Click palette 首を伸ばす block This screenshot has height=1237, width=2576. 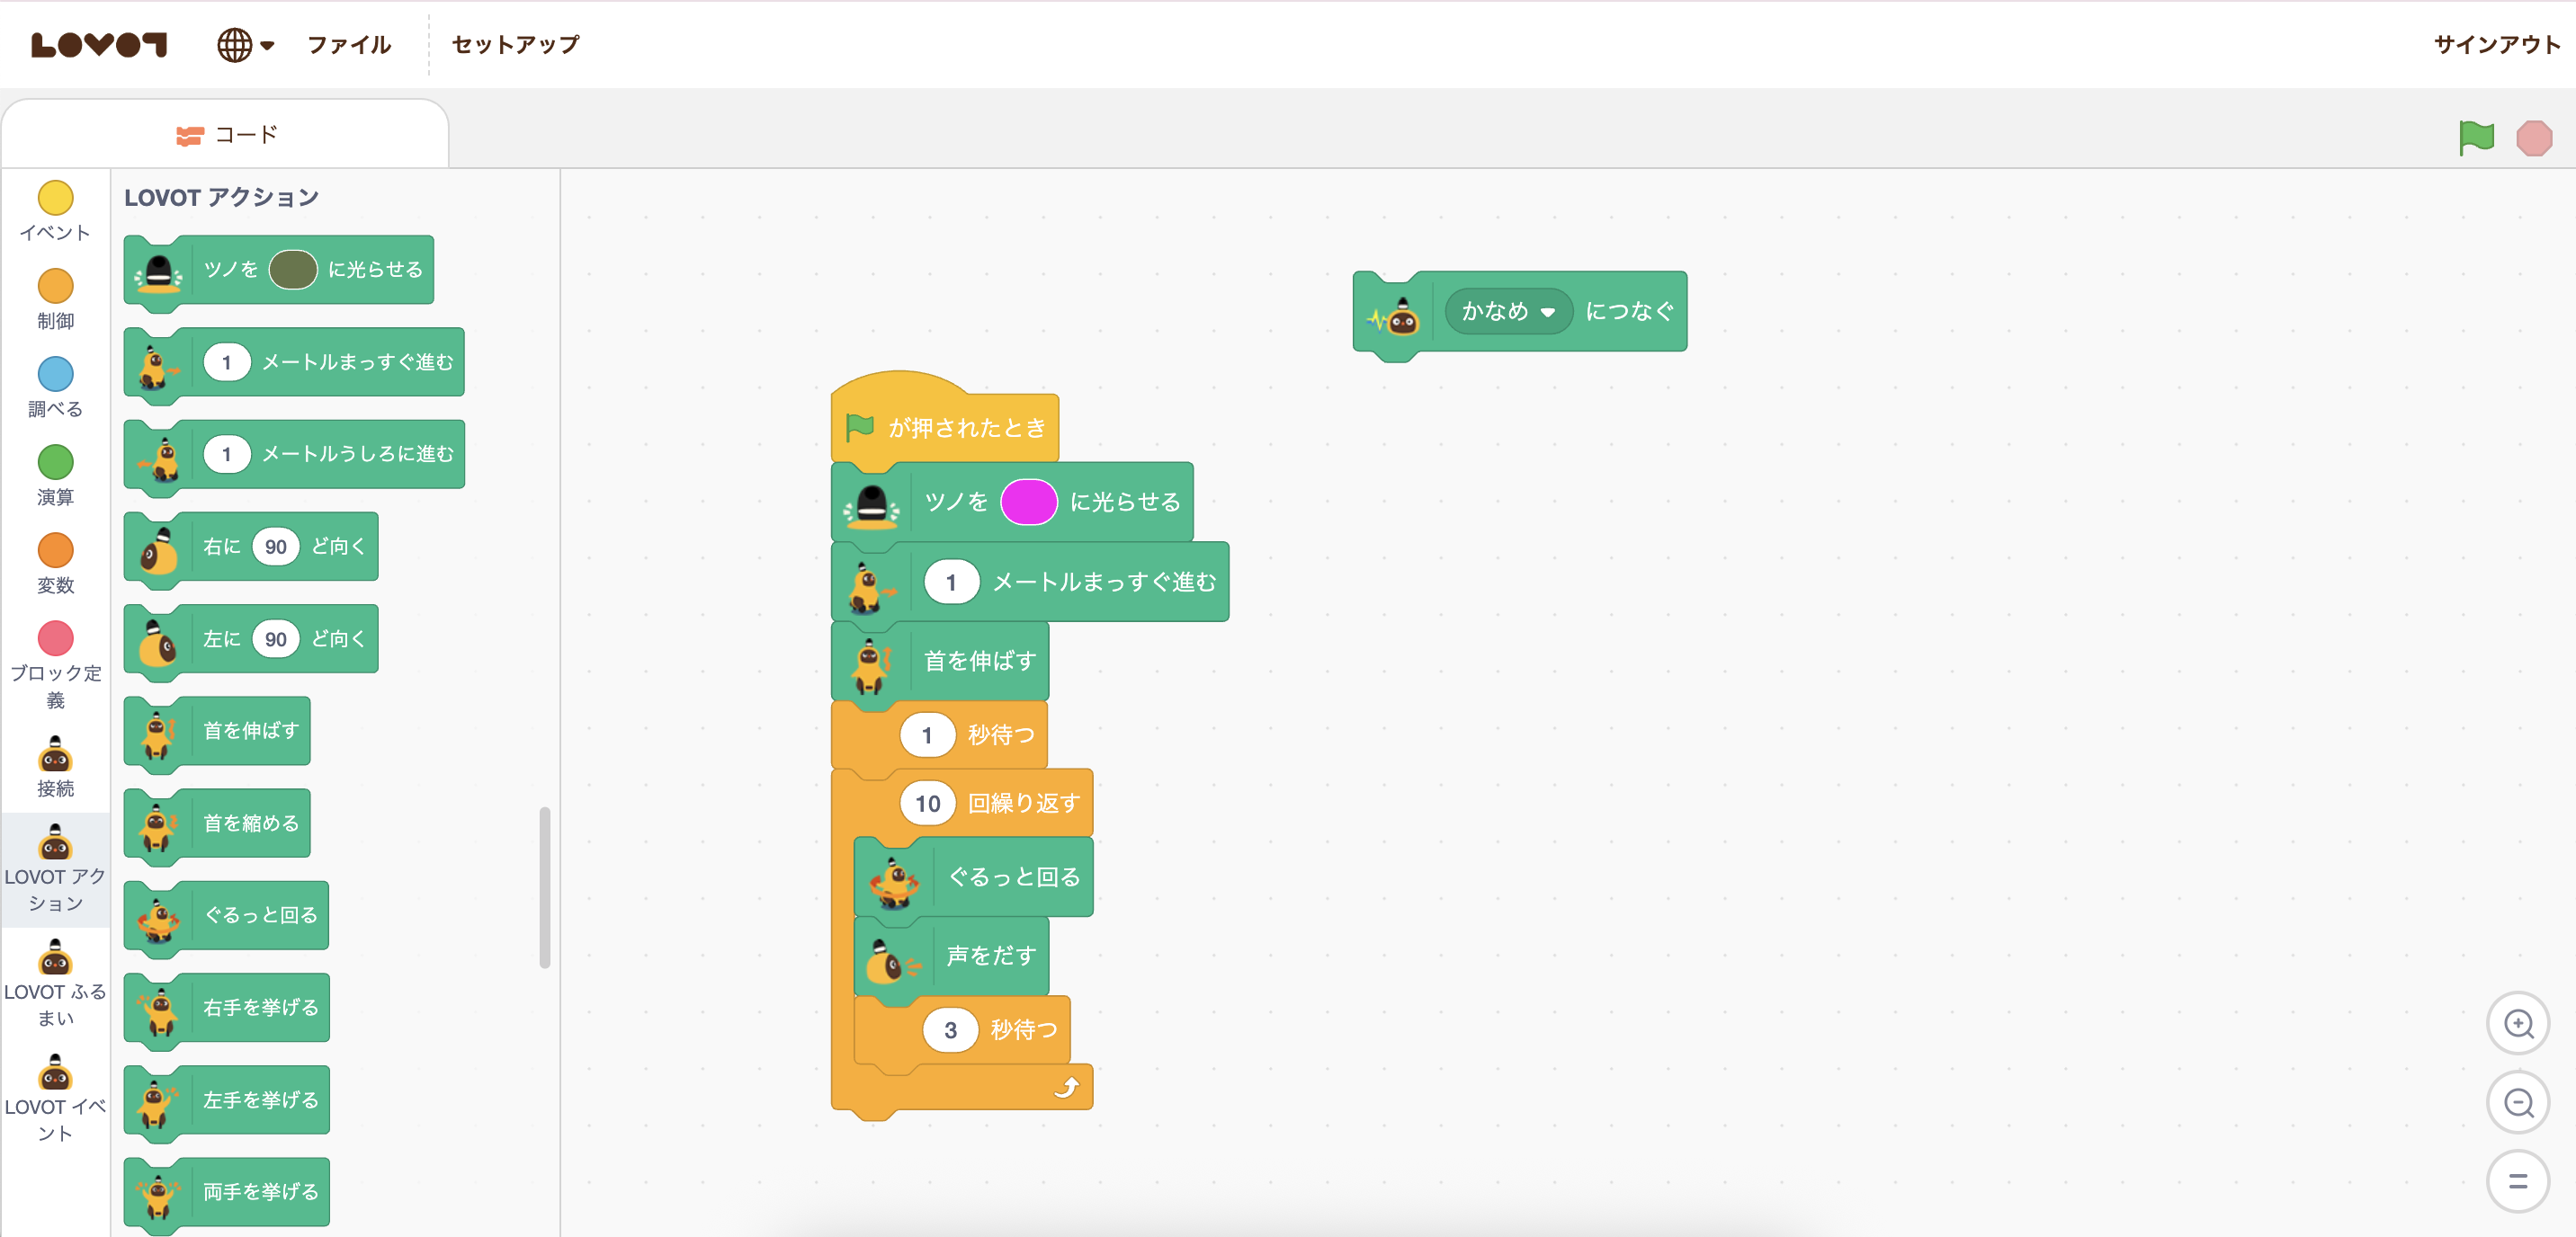pos(218,732)
